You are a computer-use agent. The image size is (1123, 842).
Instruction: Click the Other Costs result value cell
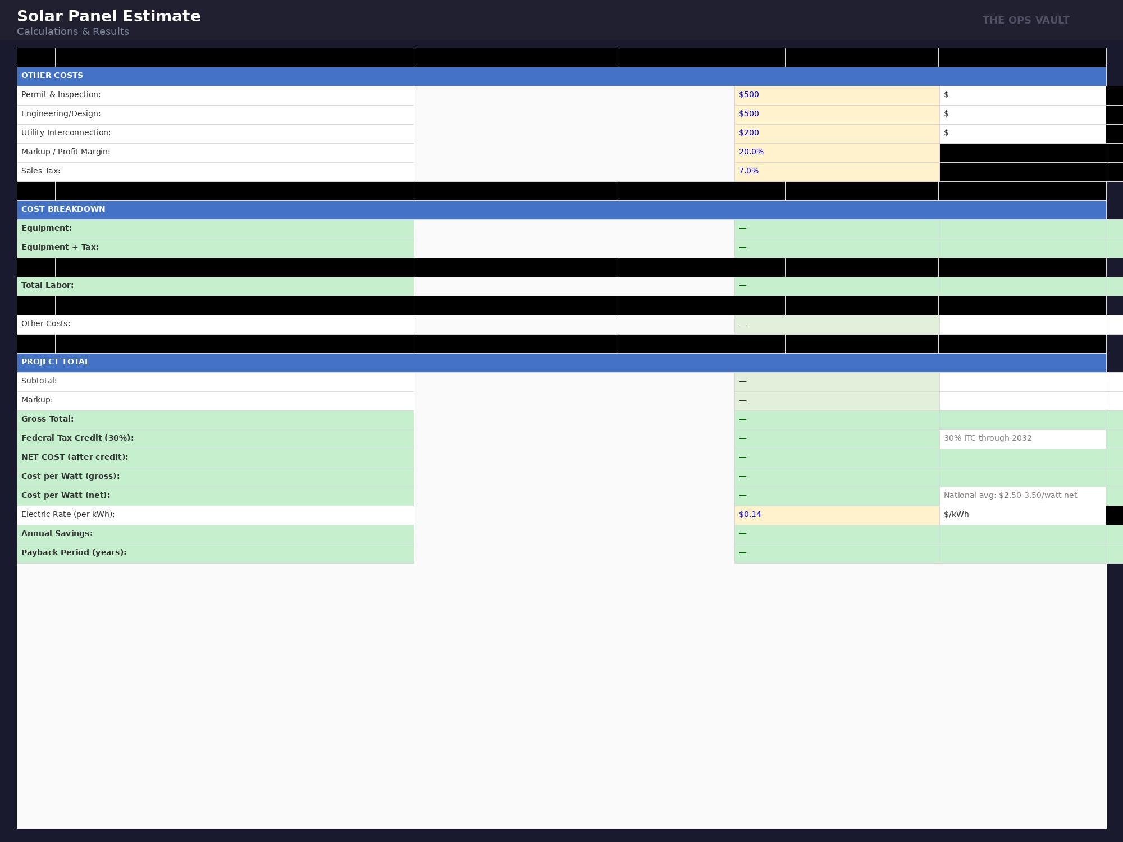pos(837,324)
